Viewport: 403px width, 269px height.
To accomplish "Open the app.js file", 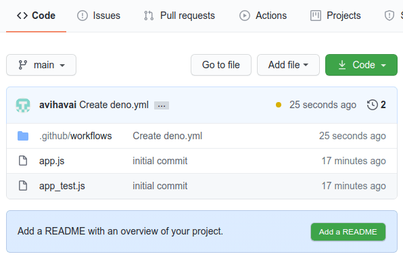I will [x=51, y=161].
